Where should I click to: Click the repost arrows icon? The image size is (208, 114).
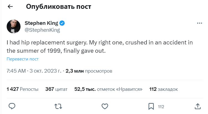(58, 106)
